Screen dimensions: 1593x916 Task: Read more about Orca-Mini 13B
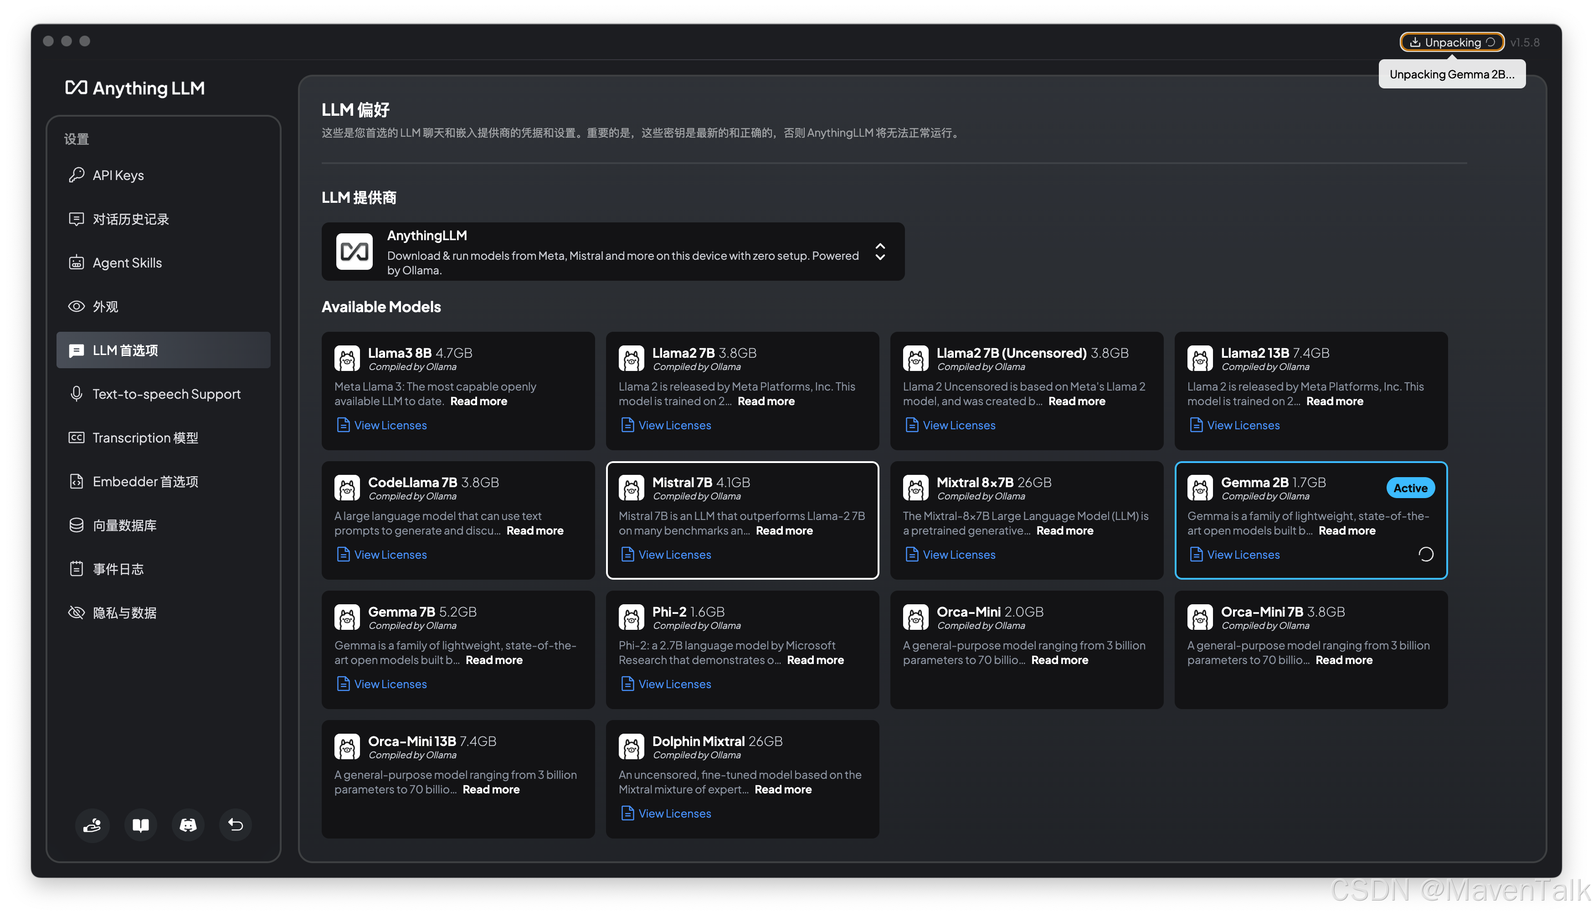pyautogui.click(x=491, y=790)
